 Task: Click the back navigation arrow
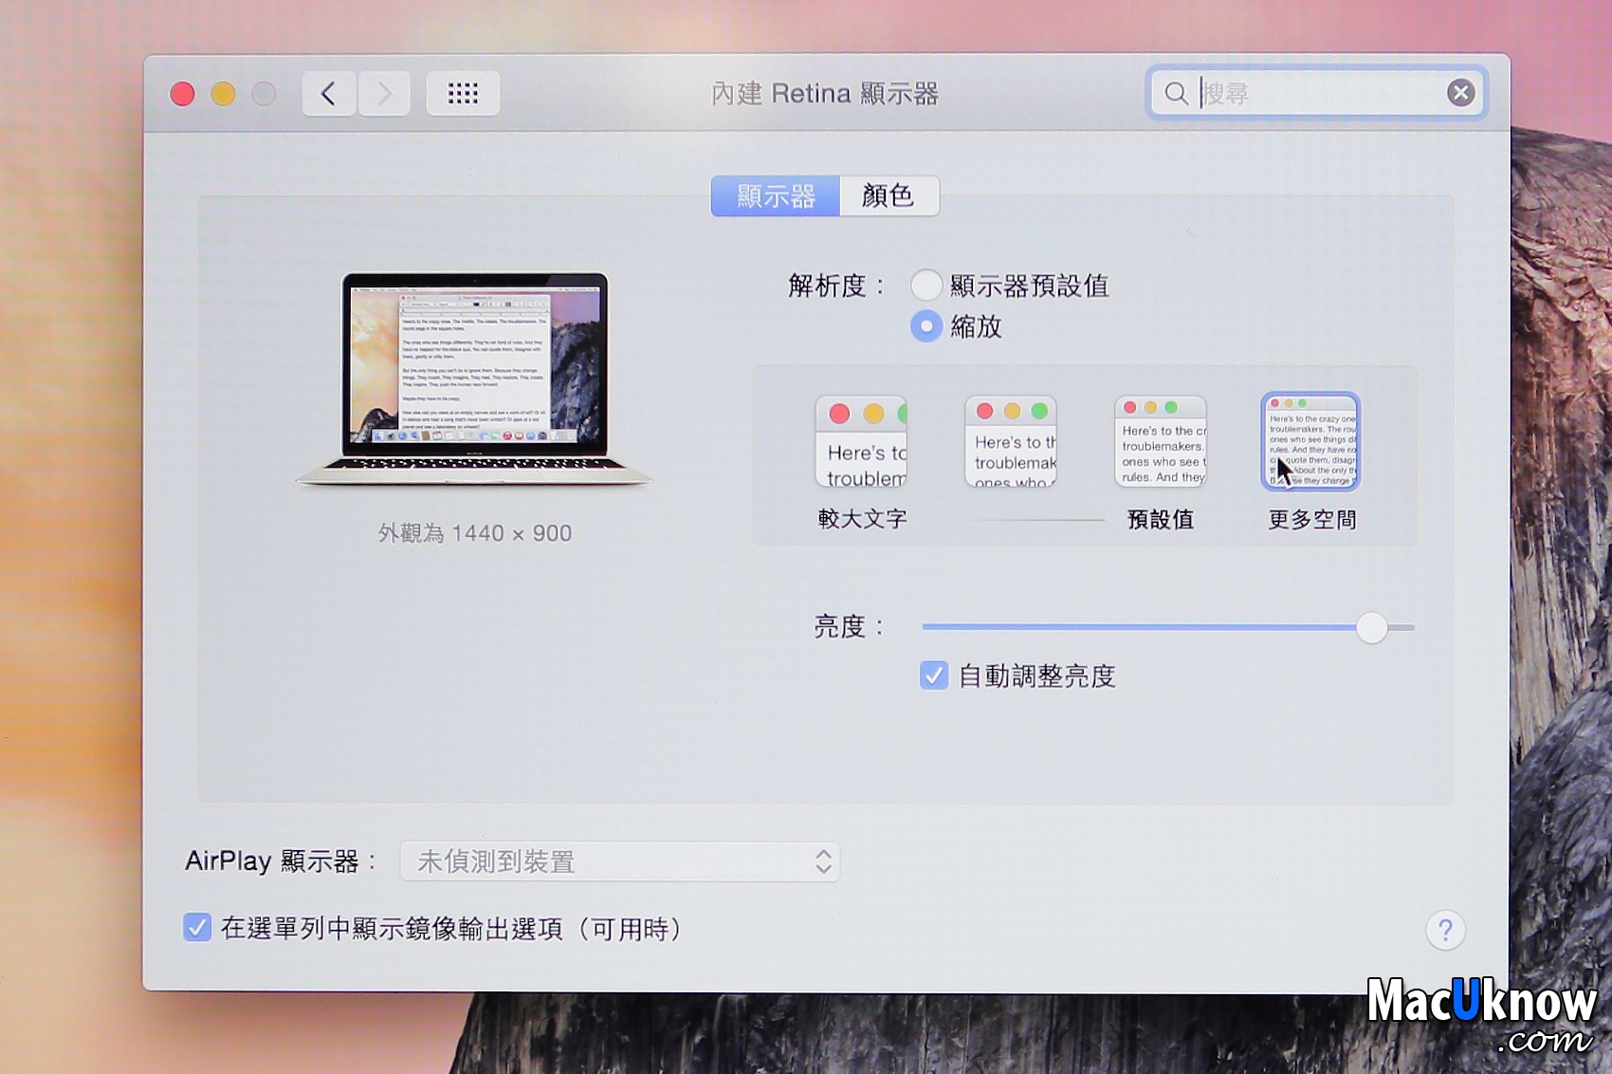tap(328, 93)
